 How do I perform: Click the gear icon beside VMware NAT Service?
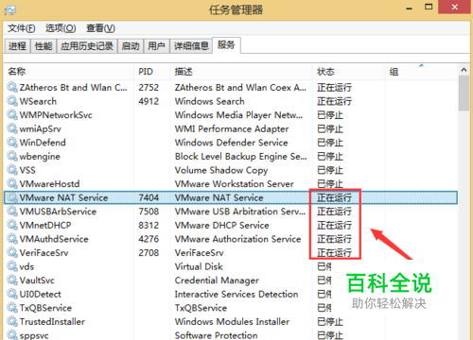tap(12, 197)
